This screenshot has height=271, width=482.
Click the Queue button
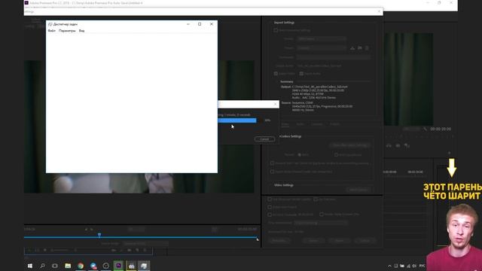tap(313, 241)
